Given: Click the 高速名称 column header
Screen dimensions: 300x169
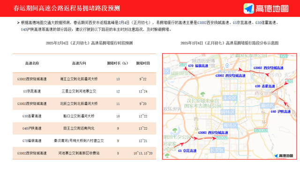Looking at the screenshot, I should point(32,63).
